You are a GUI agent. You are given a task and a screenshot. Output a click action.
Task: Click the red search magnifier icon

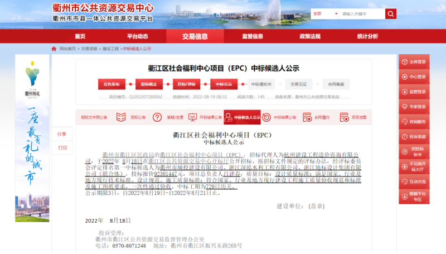click(x=391, y=13)
